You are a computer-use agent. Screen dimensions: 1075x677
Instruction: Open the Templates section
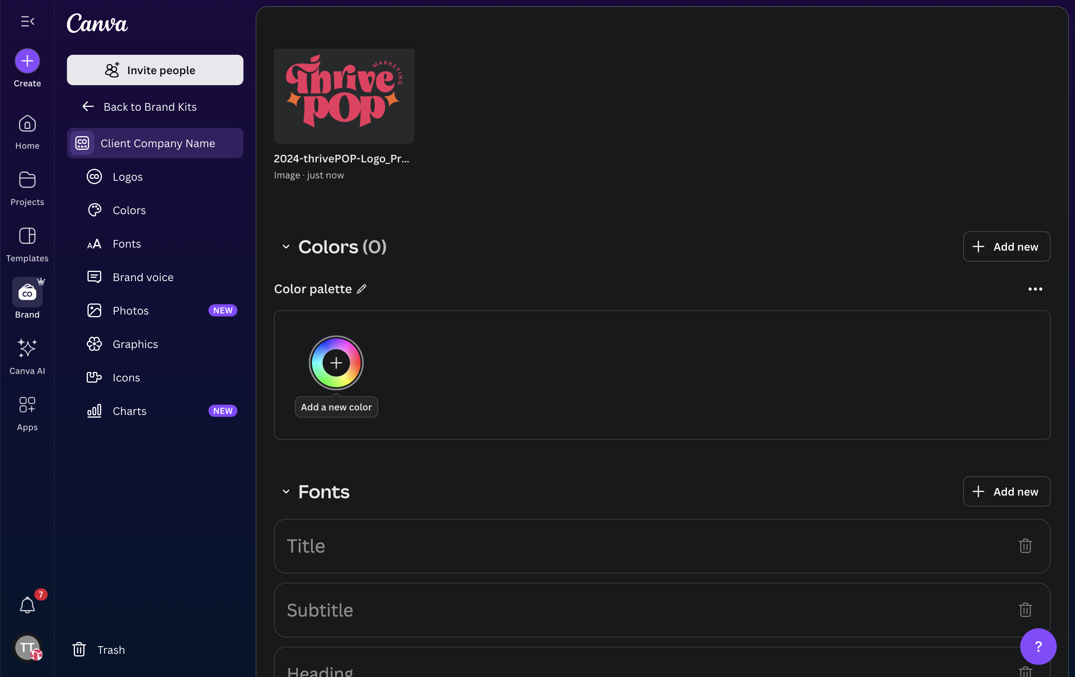point(27,245)
